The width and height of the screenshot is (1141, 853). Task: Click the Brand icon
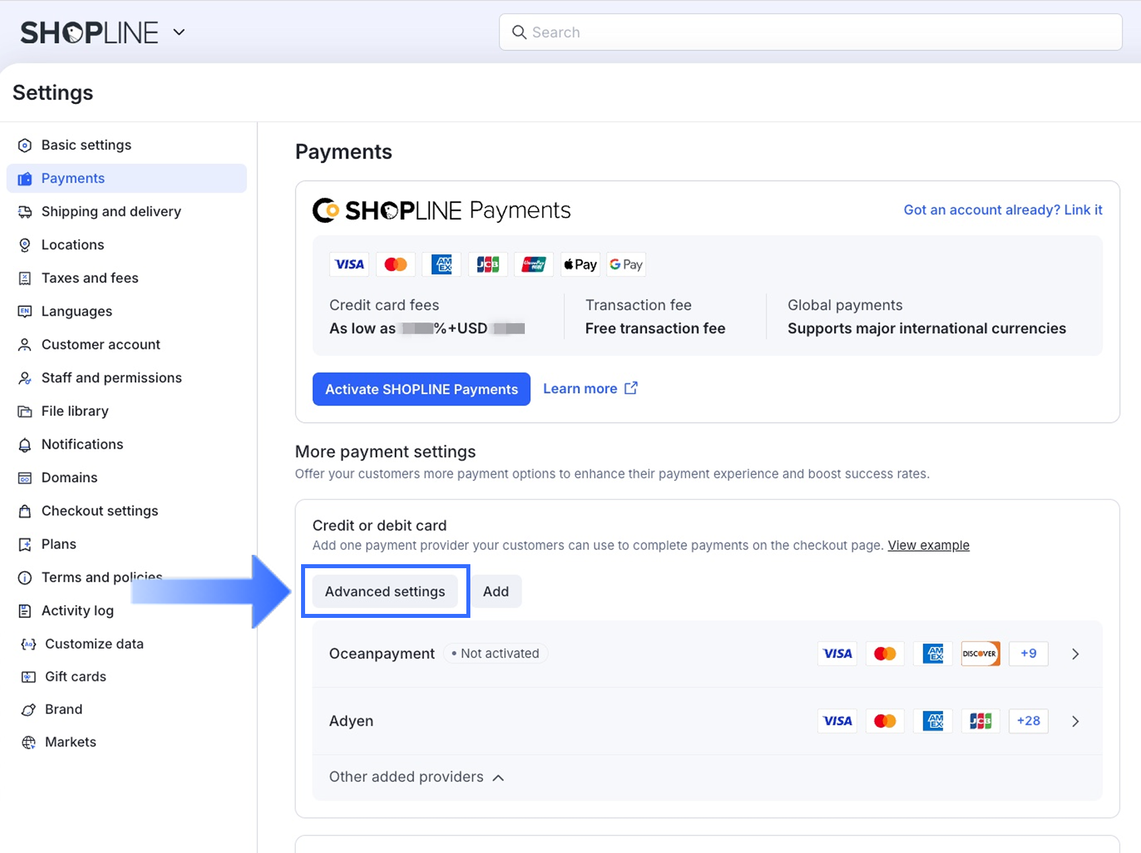[28, 710]
